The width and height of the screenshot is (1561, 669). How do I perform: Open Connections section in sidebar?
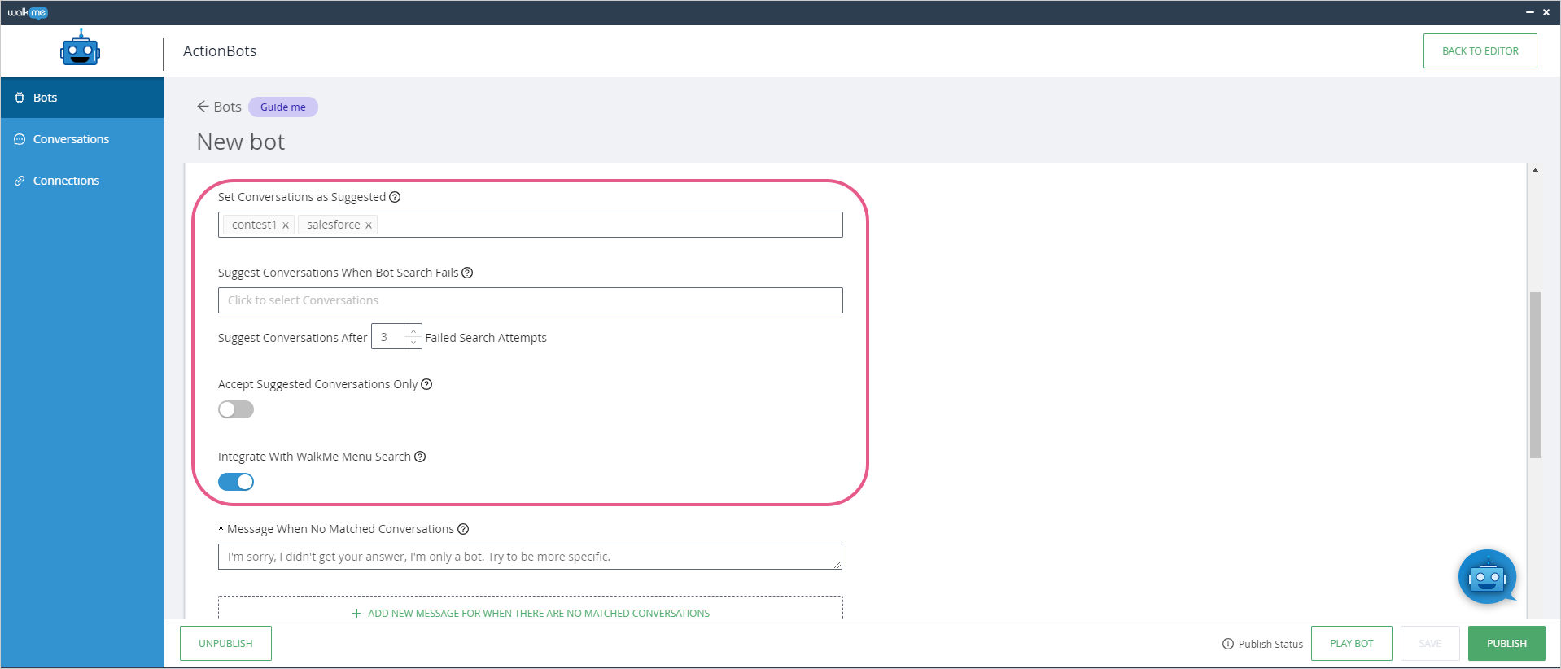(x=81, y=181)
